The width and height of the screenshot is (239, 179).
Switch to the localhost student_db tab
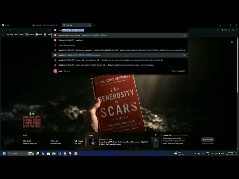coord(46,25)
